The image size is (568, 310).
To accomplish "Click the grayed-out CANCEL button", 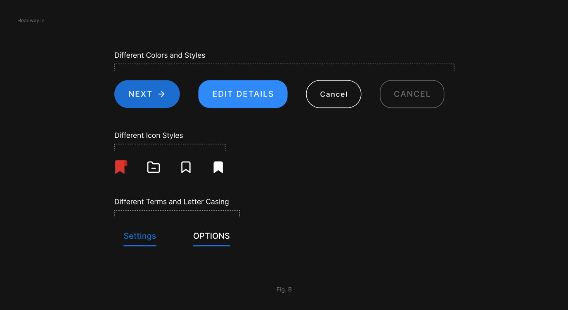I will point(412,94).
